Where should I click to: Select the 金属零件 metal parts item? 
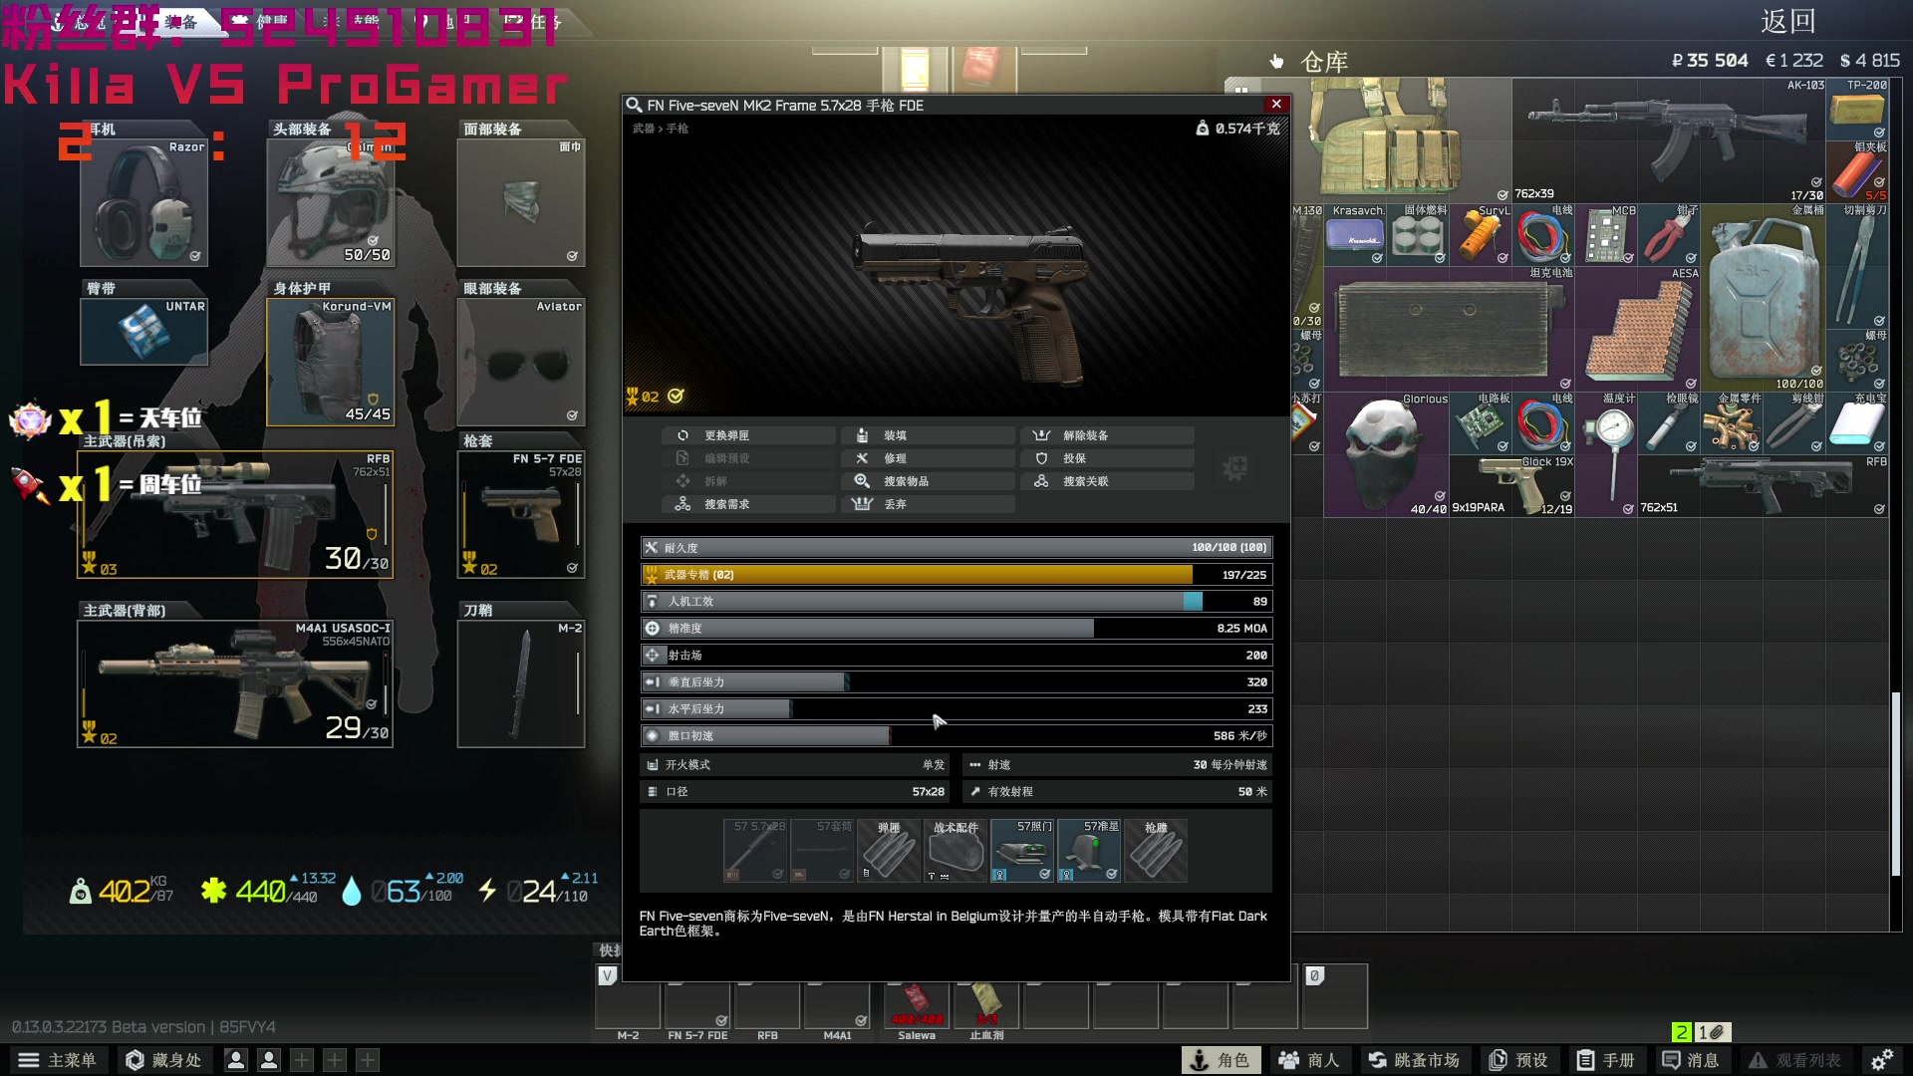[x=1732, y=423]
